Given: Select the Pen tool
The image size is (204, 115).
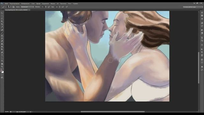Looking at the screenshot, I should pyautogui.click(x=2, y=52).
